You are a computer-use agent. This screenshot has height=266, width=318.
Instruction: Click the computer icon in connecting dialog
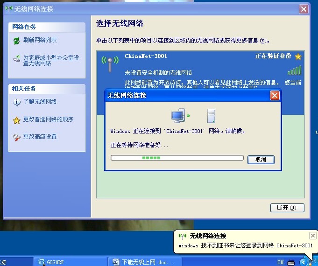click(178, 116)
